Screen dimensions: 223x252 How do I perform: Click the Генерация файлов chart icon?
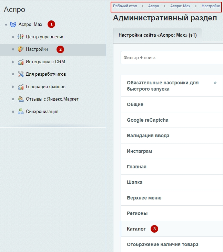21,87
